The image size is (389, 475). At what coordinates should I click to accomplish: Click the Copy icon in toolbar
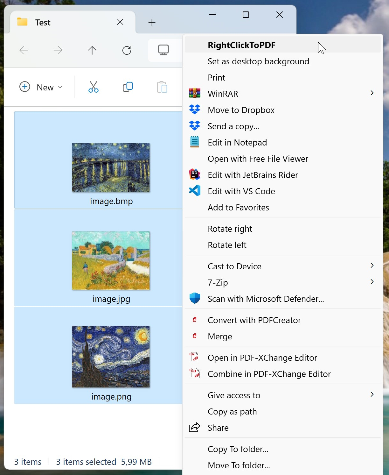tap(128, 87)
